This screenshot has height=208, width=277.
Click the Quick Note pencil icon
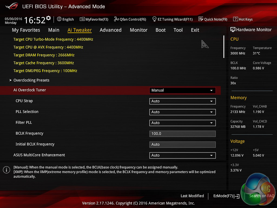201,19
